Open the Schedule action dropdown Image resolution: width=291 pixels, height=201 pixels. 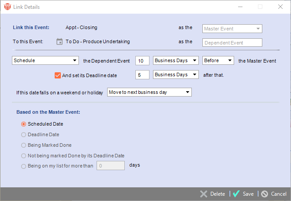pos(45,60)
